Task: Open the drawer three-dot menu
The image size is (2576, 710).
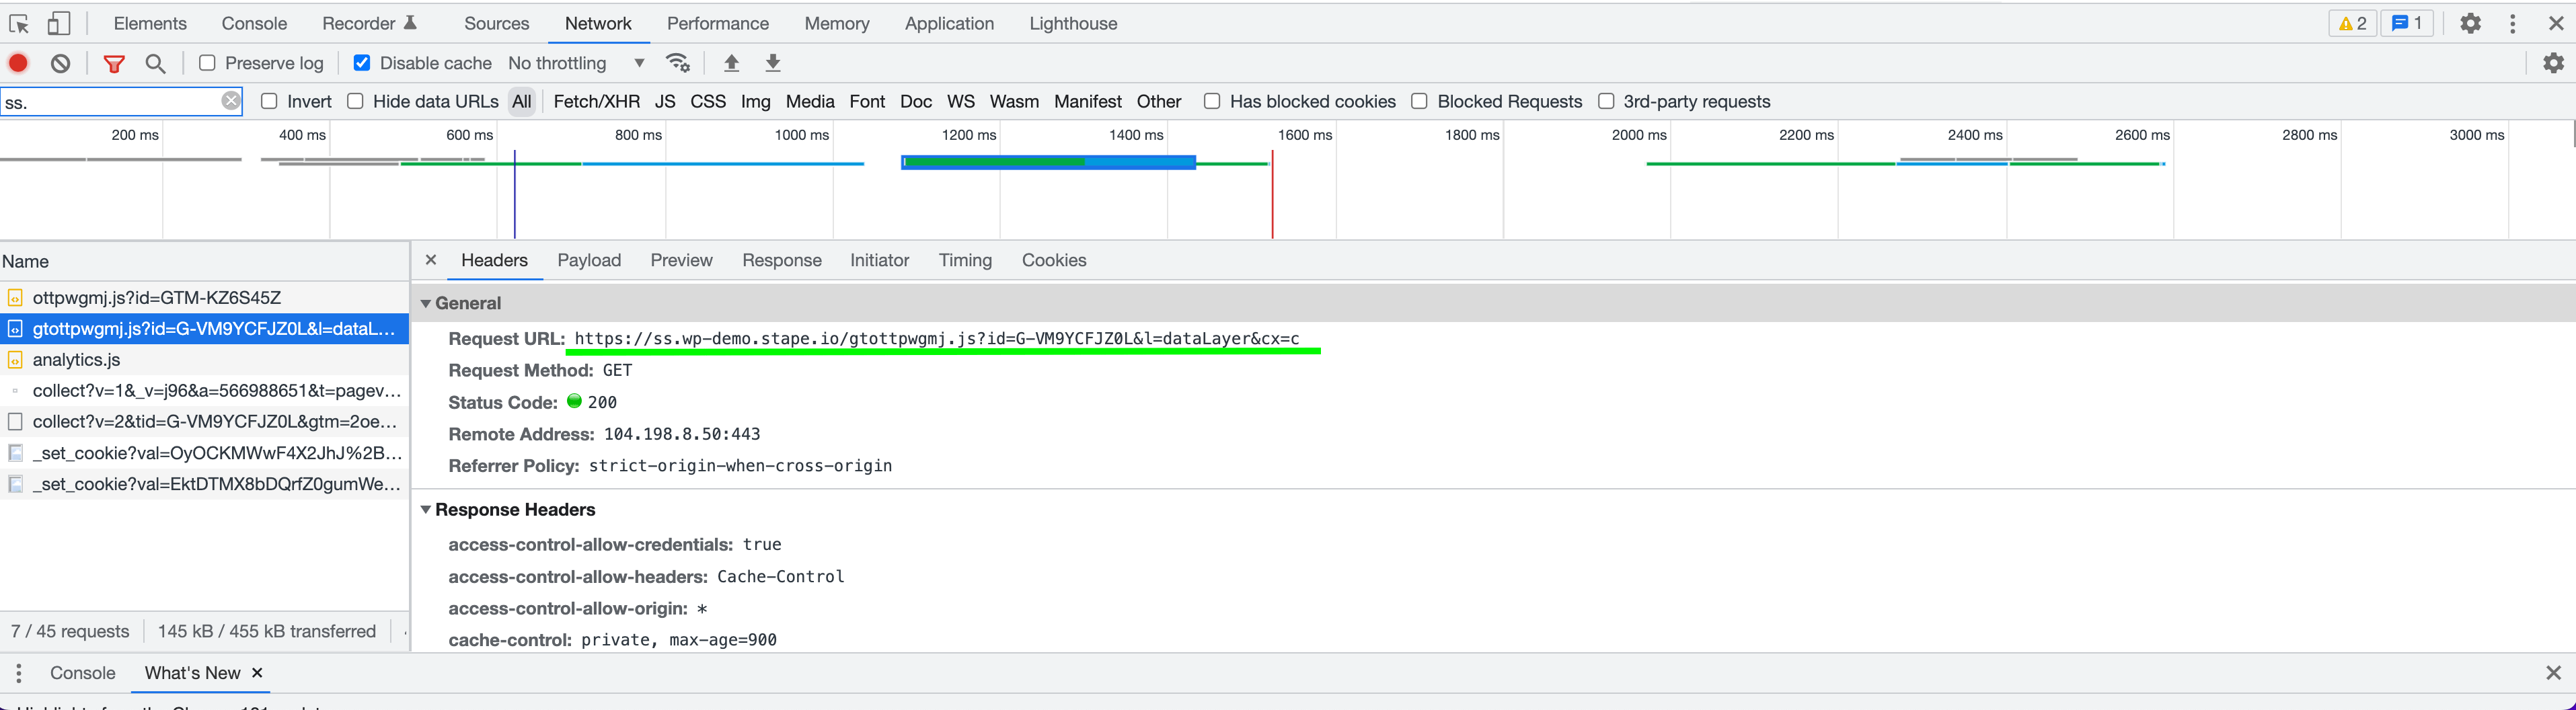Action: click(19, 673)
